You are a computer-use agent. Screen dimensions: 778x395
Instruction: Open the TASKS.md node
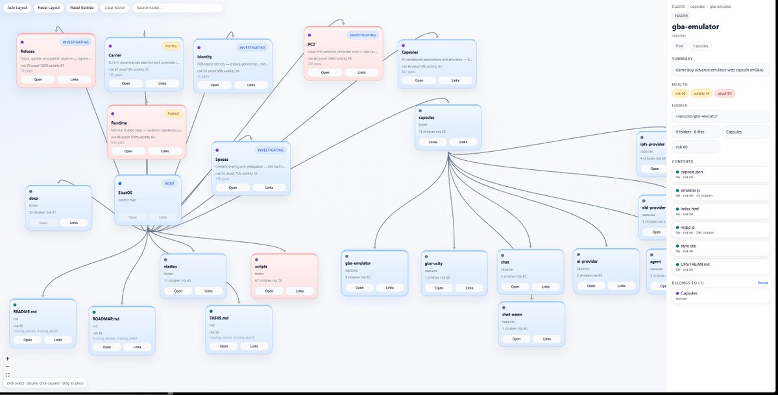click(224, 346)
